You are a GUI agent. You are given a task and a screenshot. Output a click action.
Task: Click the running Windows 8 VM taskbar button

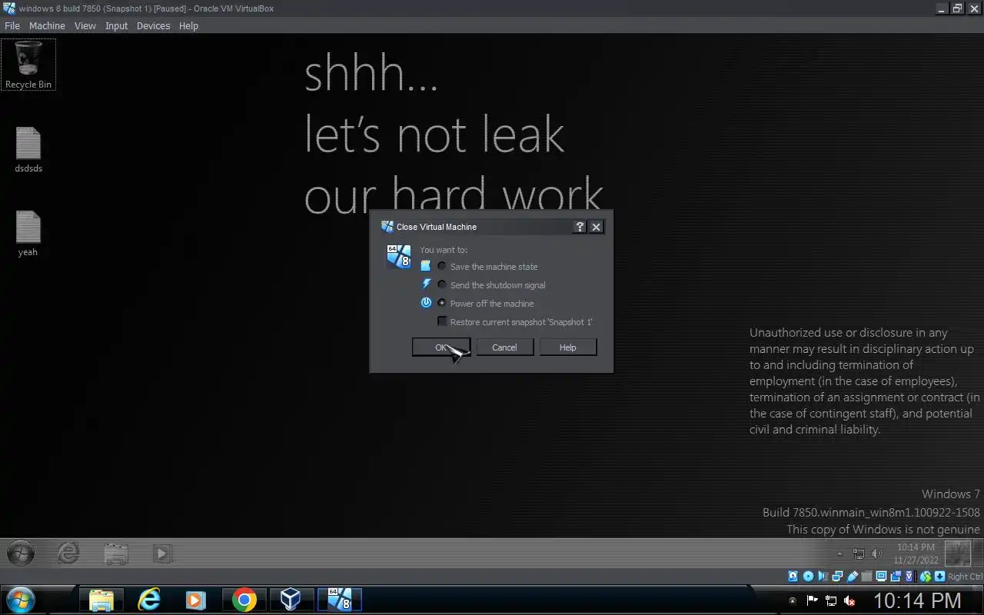pos(339,600)
